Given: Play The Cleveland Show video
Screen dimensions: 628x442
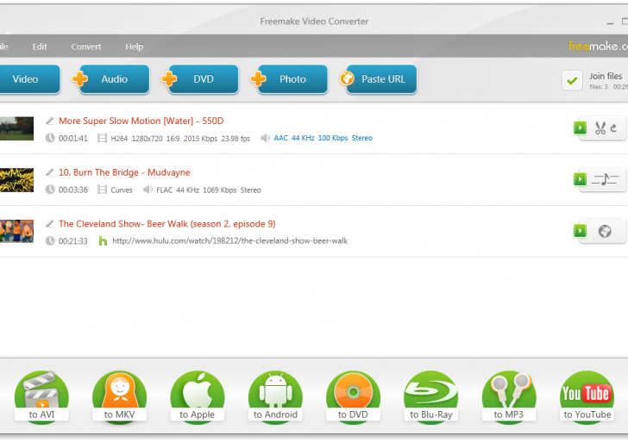Looking at the screenshot, I should click(580, 231).
